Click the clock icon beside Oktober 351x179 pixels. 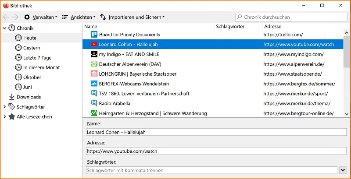coord(18,77)
